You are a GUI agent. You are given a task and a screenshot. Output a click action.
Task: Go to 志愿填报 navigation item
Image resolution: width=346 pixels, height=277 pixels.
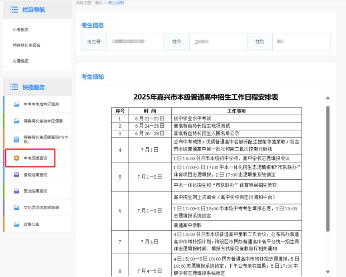[21, 61]
